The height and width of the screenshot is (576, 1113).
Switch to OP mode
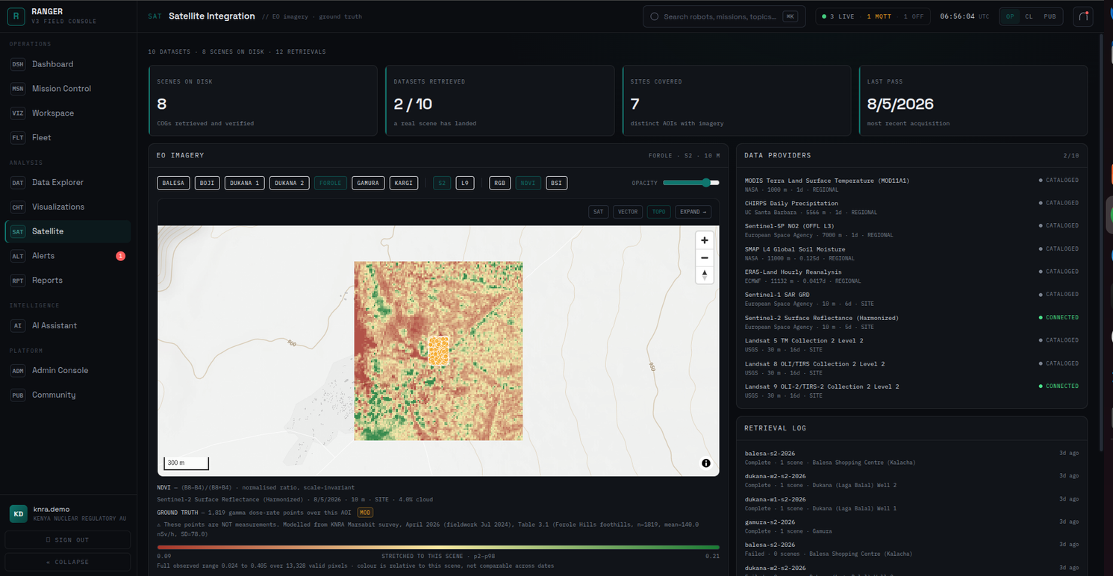click(x=1010, y=16)
